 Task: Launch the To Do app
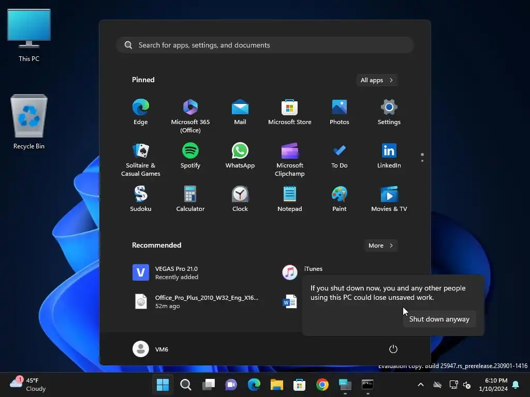click(x=340, y=156)
